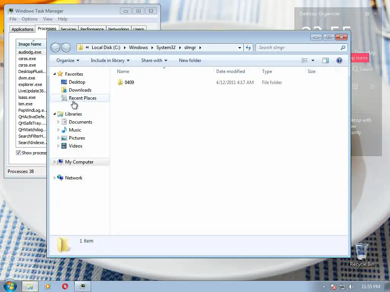Click the Windows breadcrumb in the address bar
390x292 pixels.
138,48
